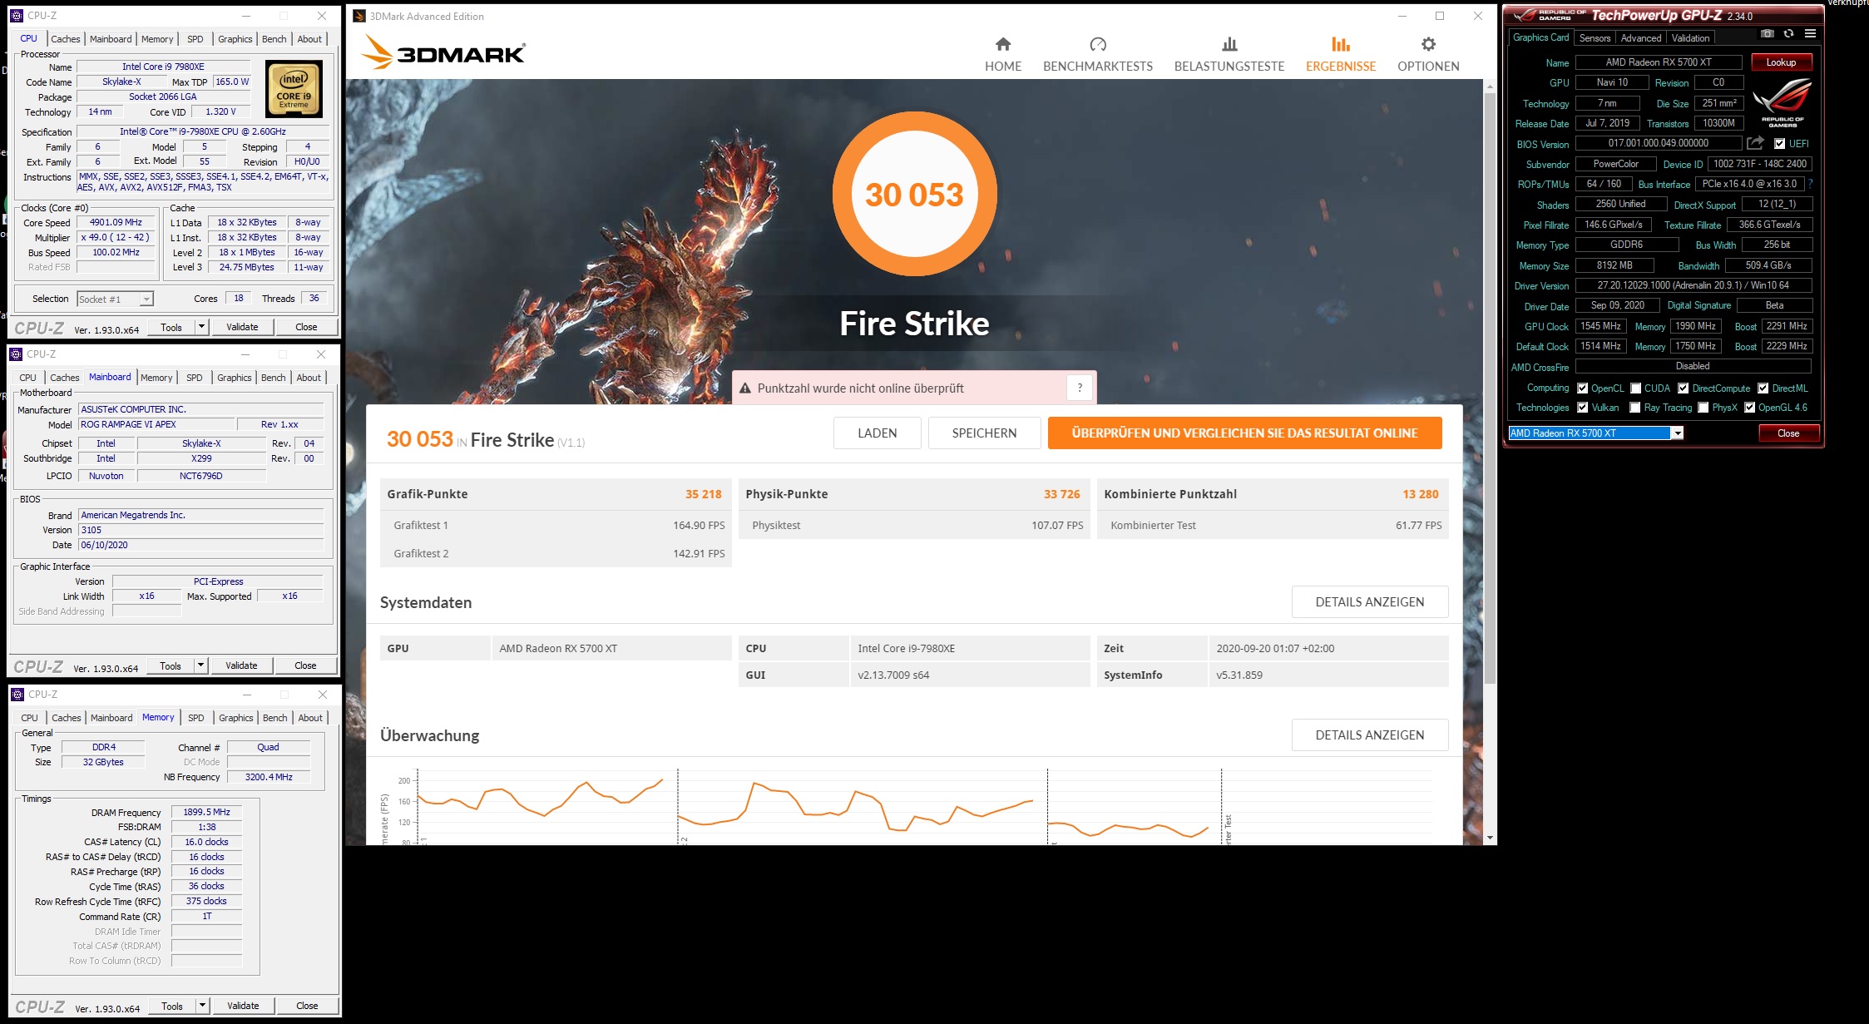Click the warning triangle on the score notice
Viewport: 1869px width, 1024px height.
click(x=745, y=388)
